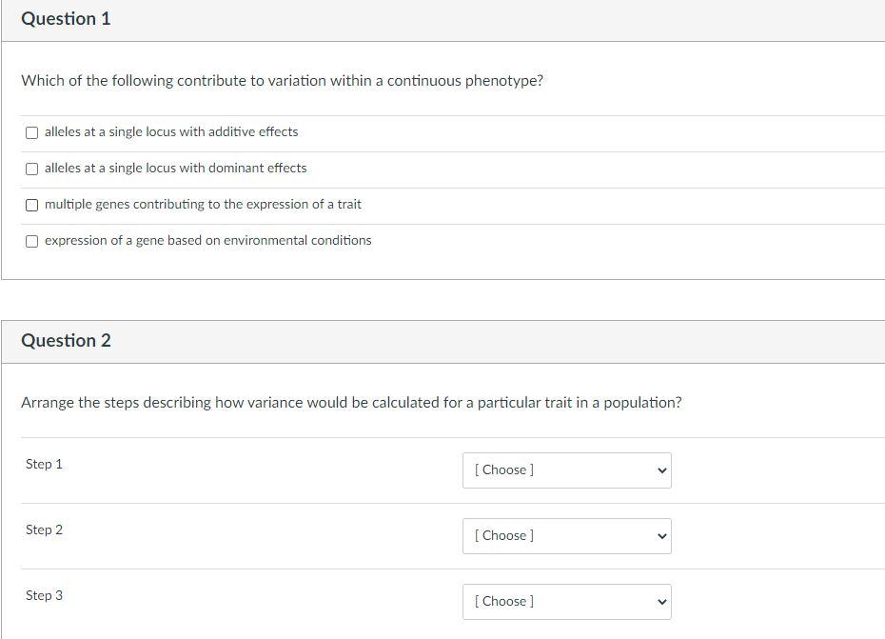Click the Step 1 dropdown chevron arrow
Viewport: 885px width, 639px height.
point(662,470)
